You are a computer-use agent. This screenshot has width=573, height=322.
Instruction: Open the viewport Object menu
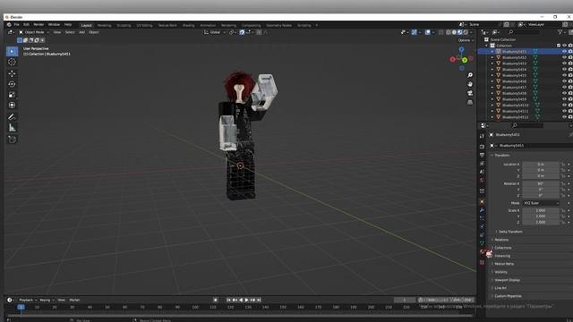(93, 32)
